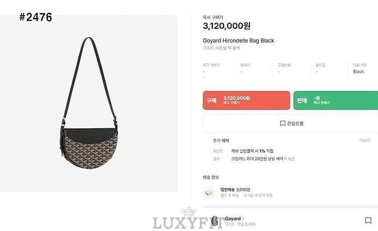Click the delivery box icon
Screen dimensions: 378x231
(x=209, y=192)
